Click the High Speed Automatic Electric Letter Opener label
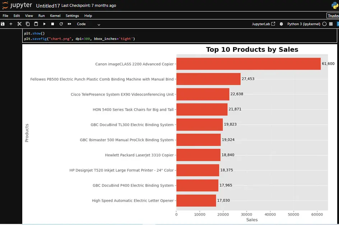 click(x=133, y=201)
